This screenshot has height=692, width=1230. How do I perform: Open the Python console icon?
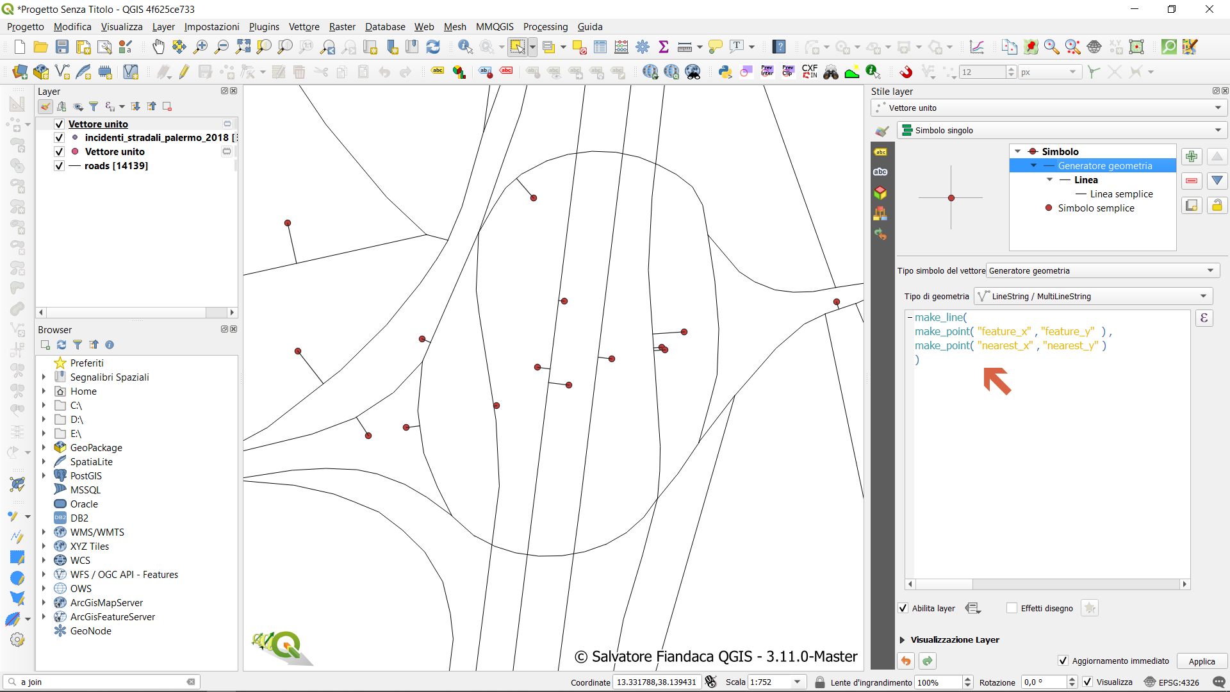(725, 72)
